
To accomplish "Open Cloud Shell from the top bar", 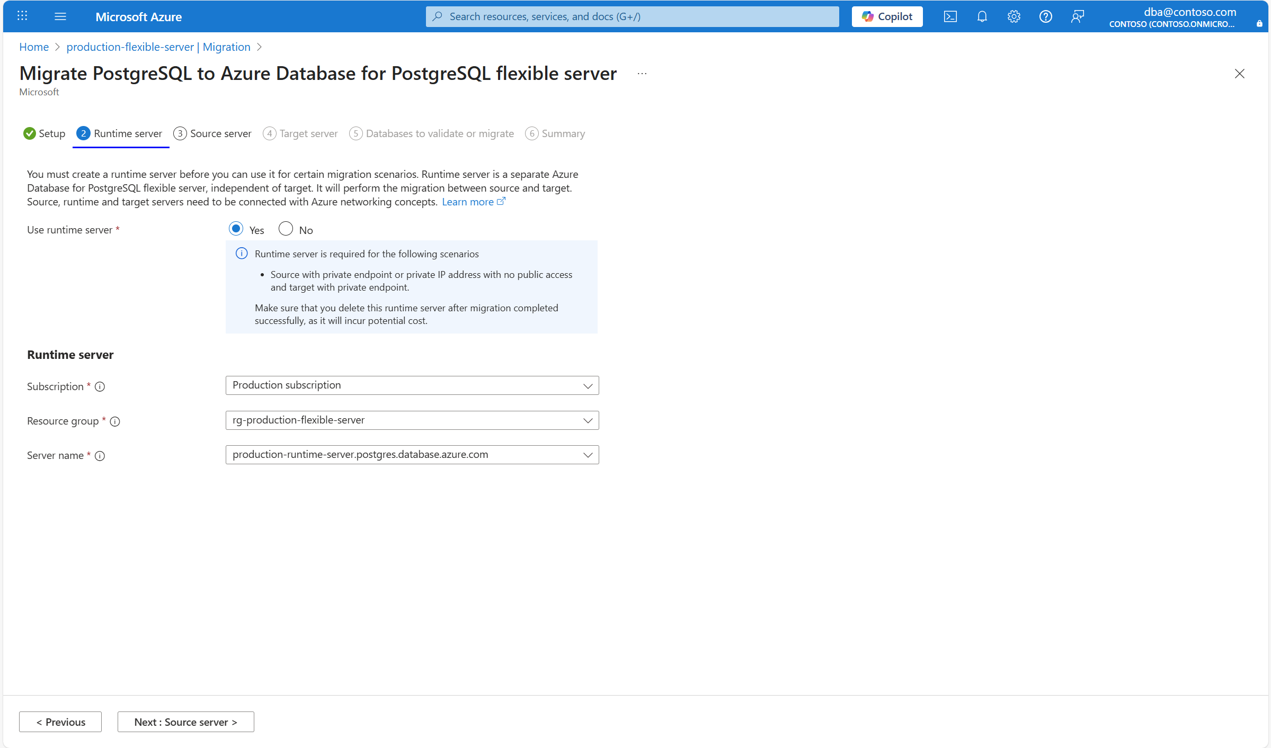I will point(950,16).
